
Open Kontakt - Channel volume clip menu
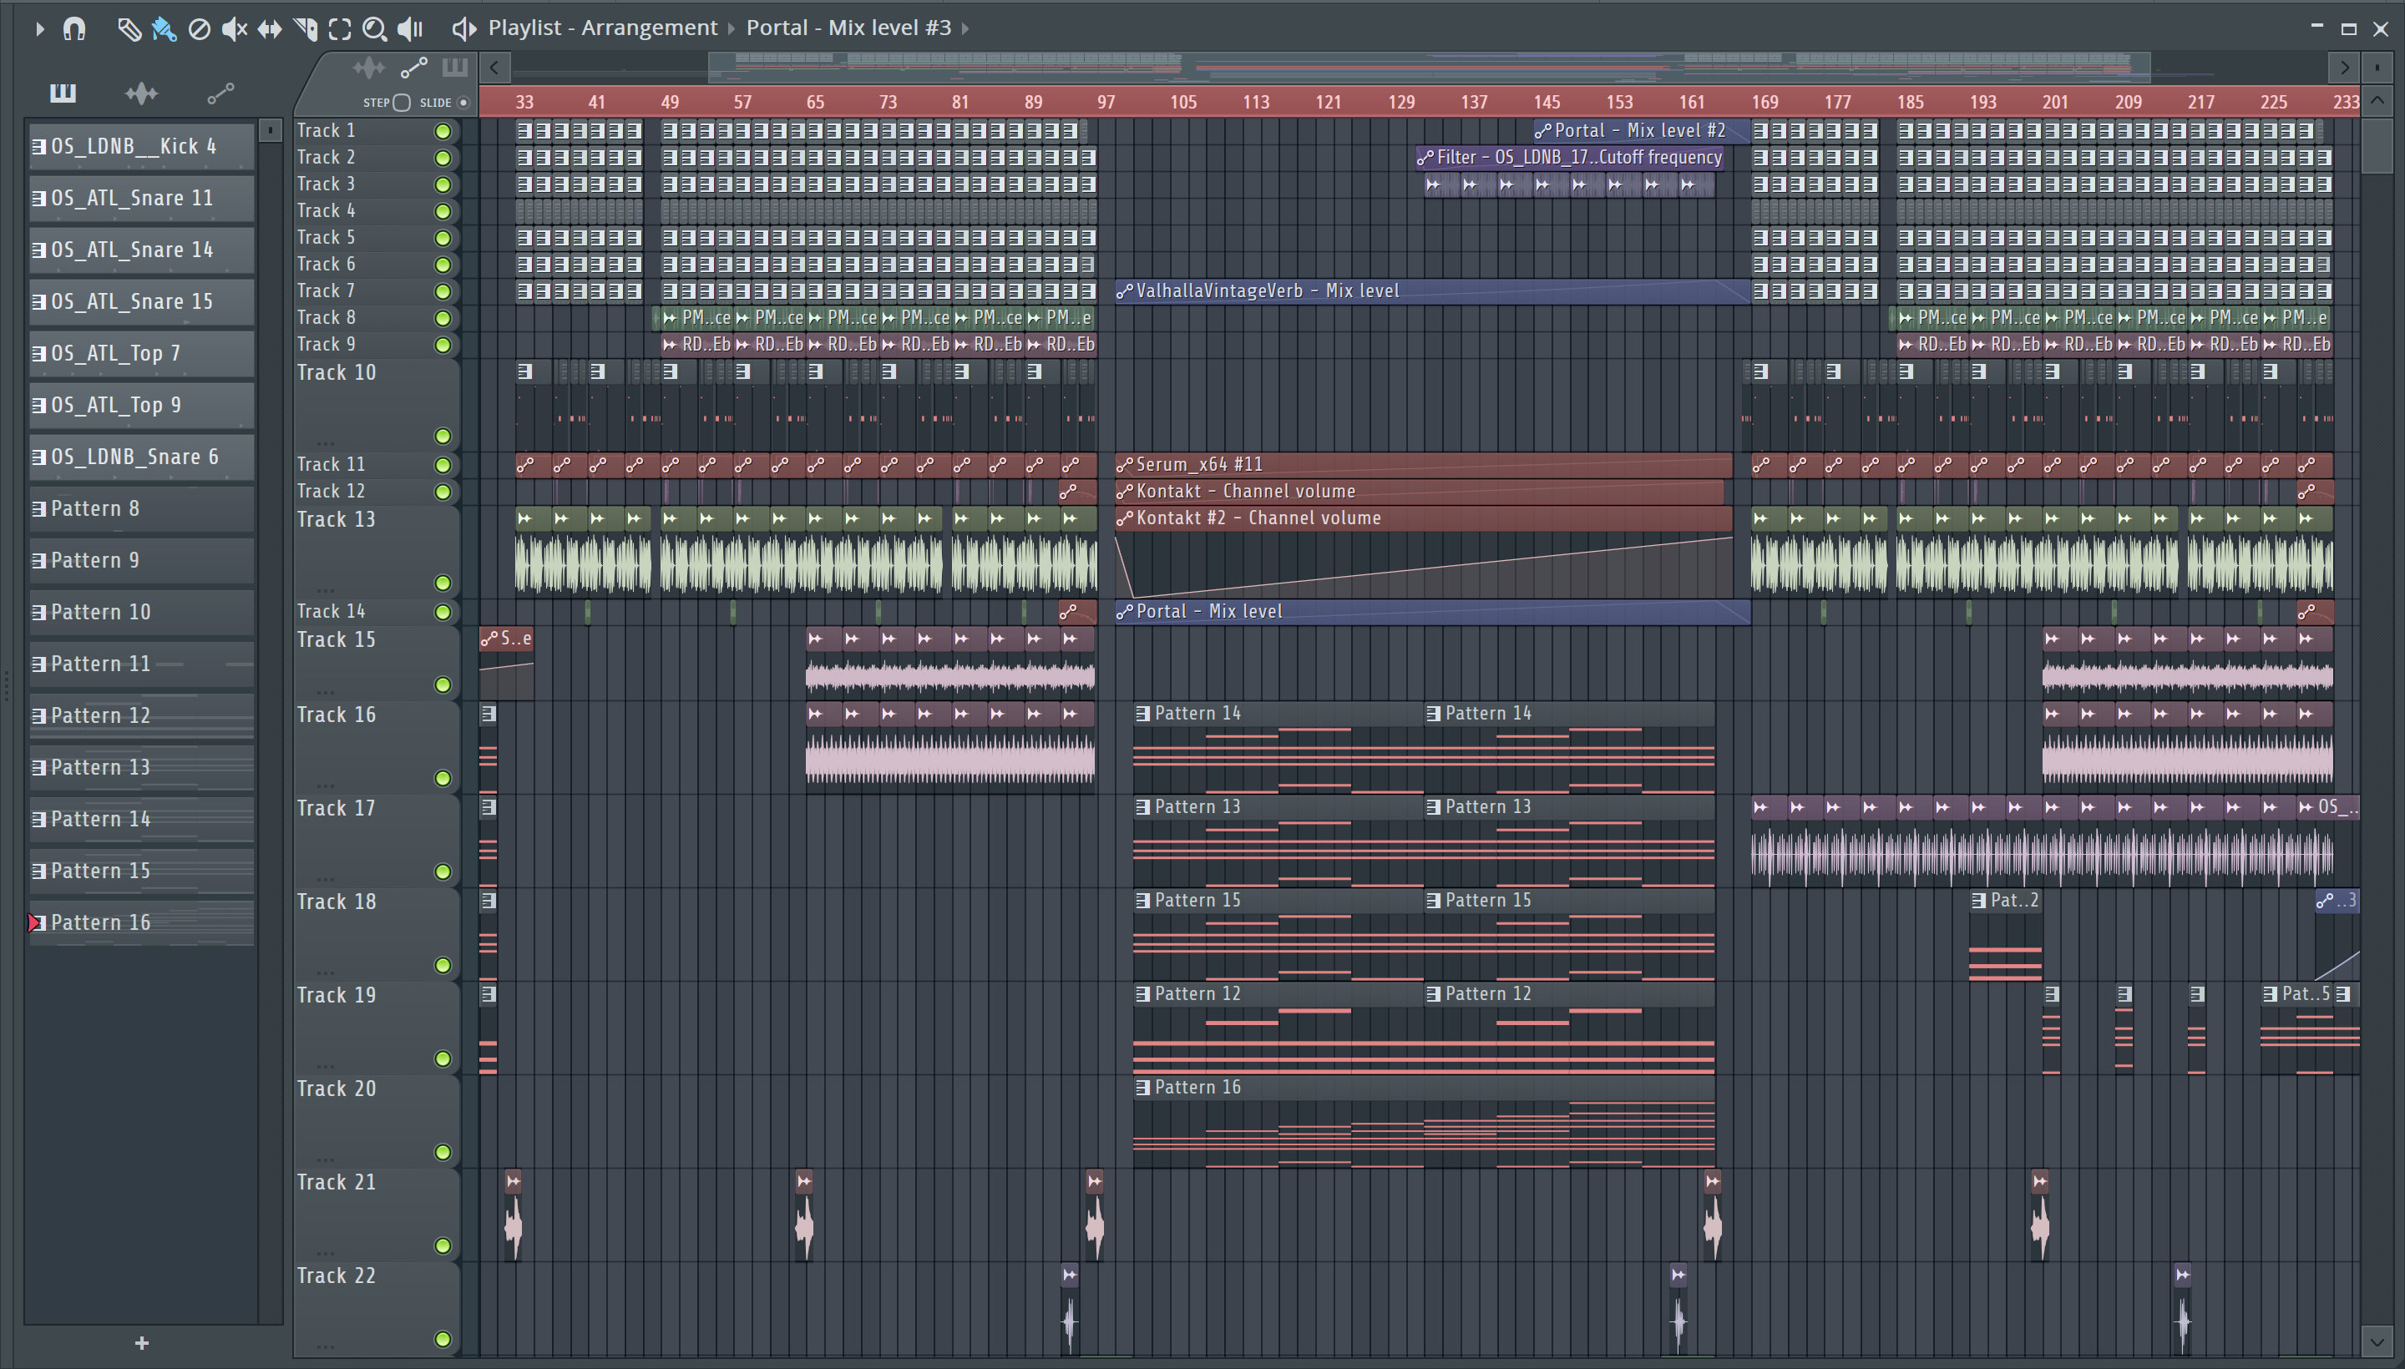point(1124,492)
